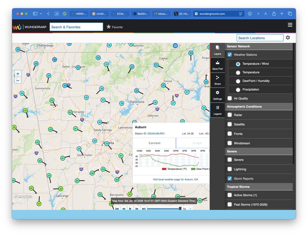Select Temperature / Wind radio button
The image size is (308, 235).
point(238,64)
